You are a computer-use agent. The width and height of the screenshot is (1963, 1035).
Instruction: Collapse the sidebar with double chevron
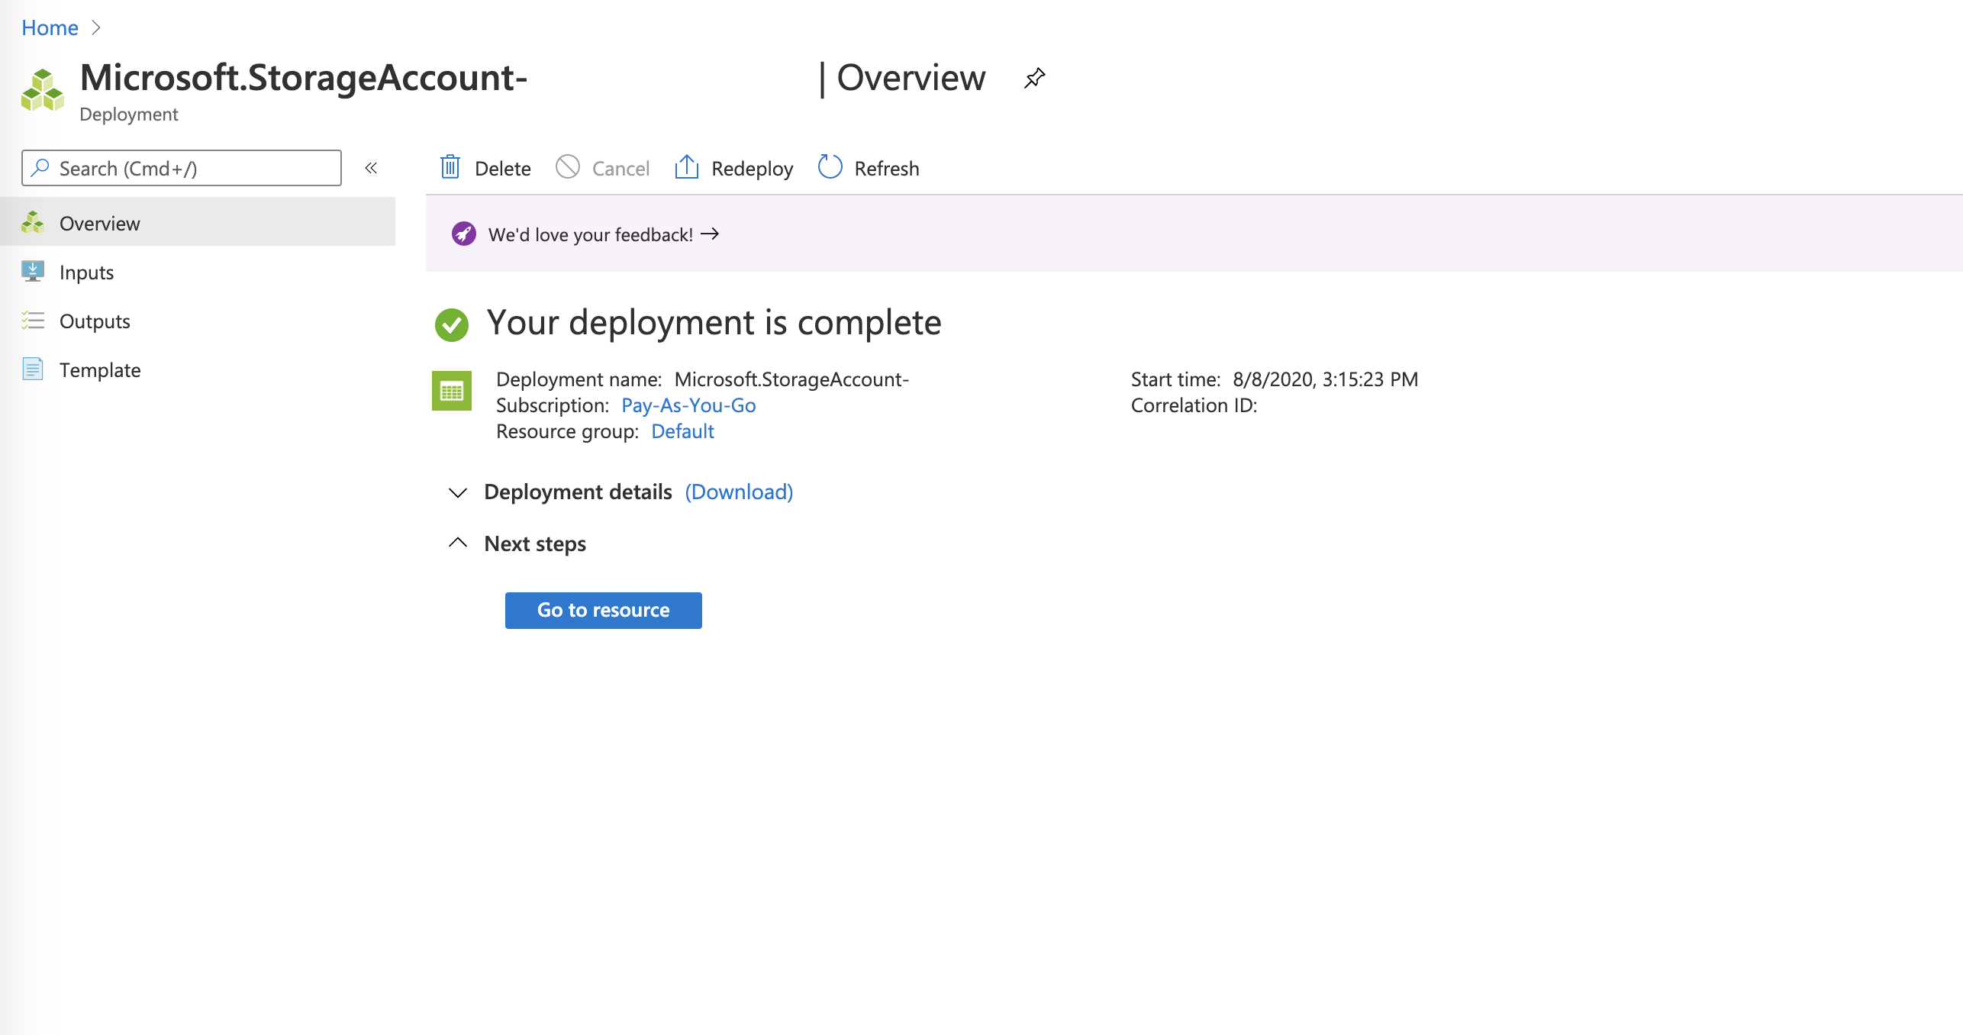point(371,168)
